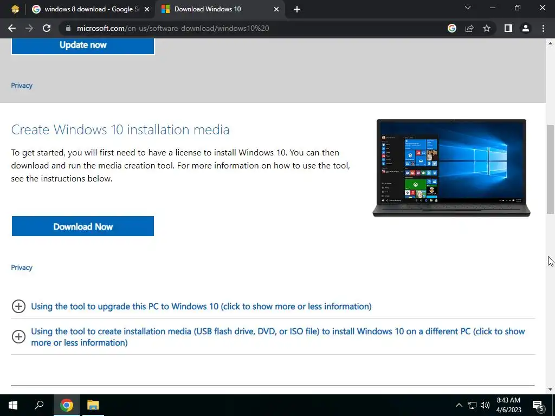Open the Chrome profile menu

point(526,28)
